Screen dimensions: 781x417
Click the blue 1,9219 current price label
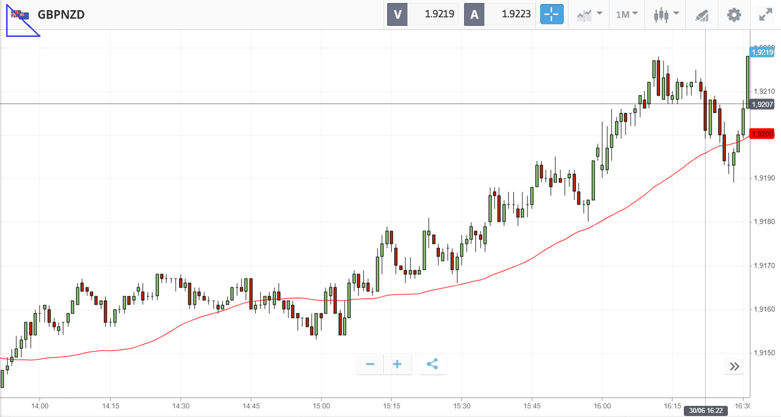point(762,52)
